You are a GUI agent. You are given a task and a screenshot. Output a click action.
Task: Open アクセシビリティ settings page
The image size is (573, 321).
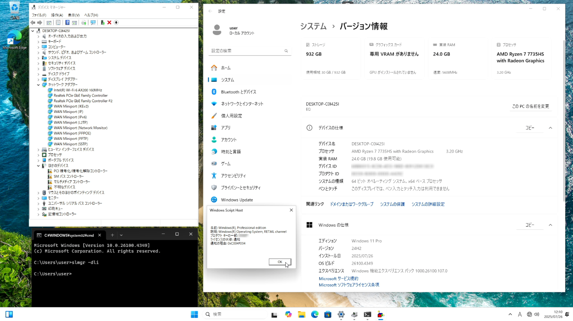click(x=250, y=176)
